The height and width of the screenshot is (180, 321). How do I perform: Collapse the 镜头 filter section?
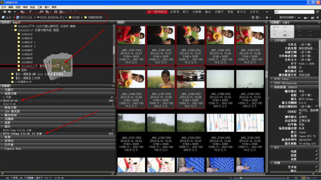tap(2, 127)
